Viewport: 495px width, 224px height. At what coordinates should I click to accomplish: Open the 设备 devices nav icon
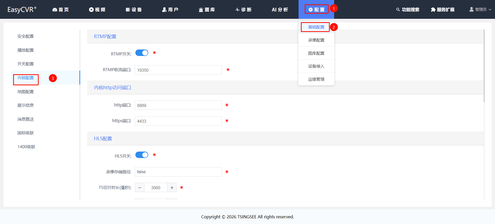click(128, 10)
